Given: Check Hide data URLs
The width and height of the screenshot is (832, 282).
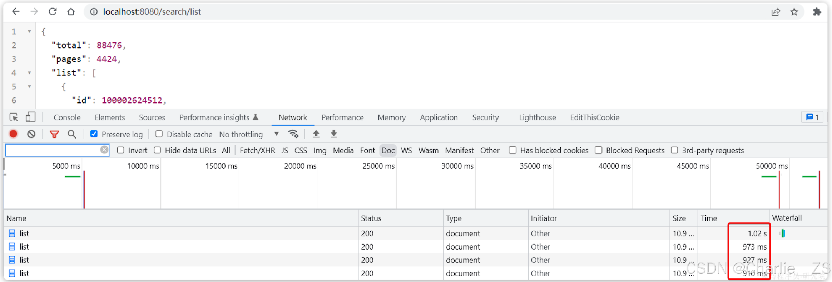Looking at the screenshot, I should pos(157,150).
